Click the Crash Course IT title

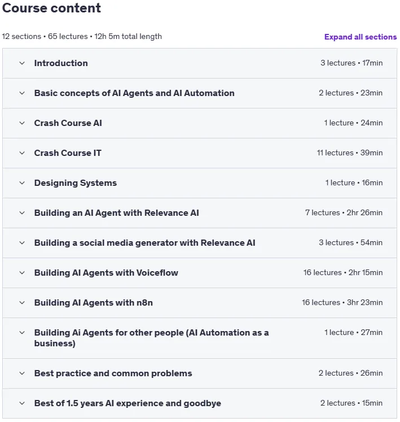pos(68,153)
